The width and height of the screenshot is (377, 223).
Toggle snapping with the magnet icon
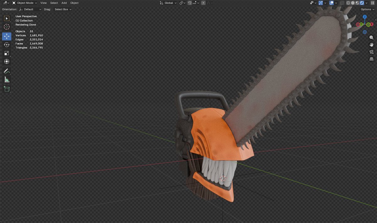[x=189, y=3]
